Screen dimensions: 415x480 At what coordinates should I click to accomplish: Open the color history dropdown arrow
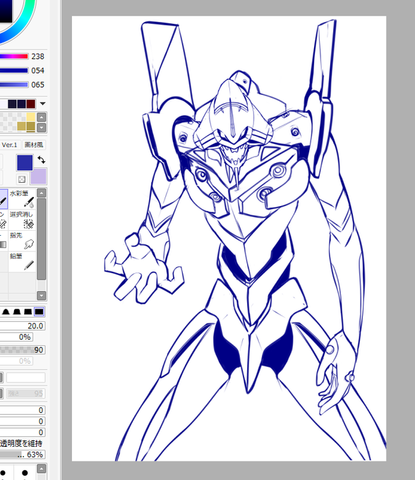tap(43, 104)
